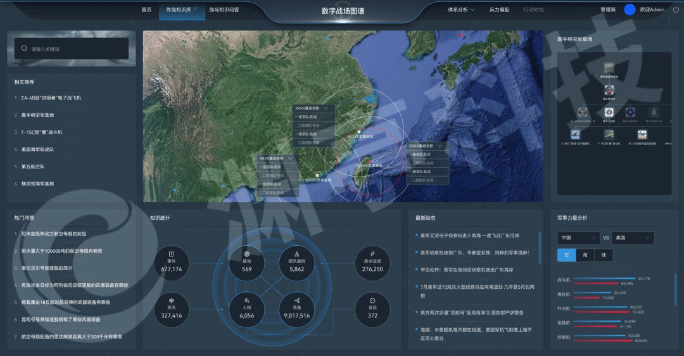684x356 pixels.
Task: Select the 第十八联队 emblem node
Action: pos(609,112)
